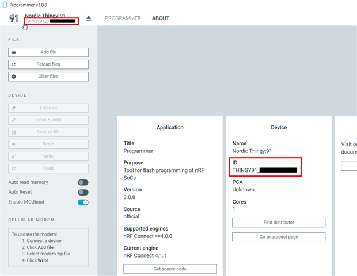Viewport: 357px width, 276px height.
Task: Click Find distributor button
Action: tap(279, 223)
